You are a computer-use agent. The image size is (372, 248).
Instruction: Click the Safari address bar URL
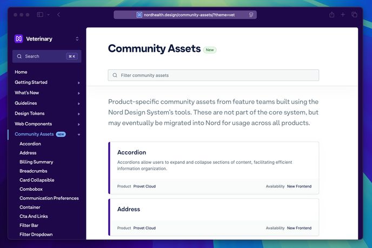[189, 15]
